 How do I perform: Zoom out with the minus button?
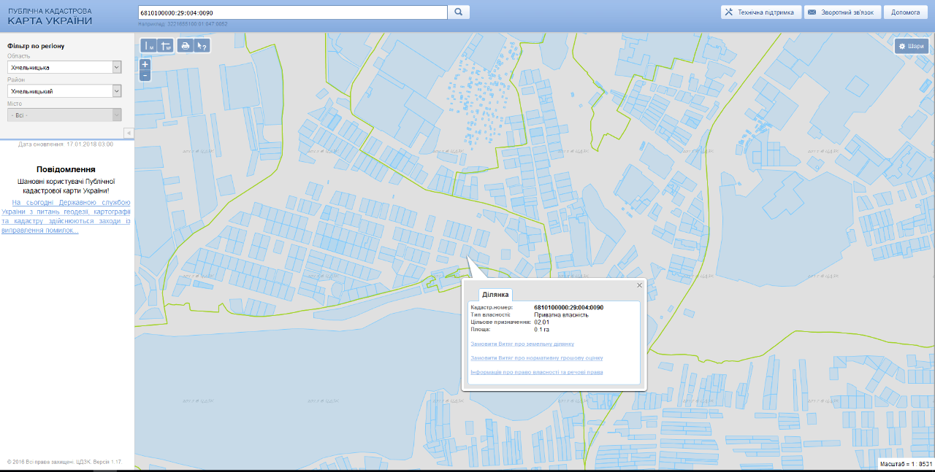click(145, 75)
